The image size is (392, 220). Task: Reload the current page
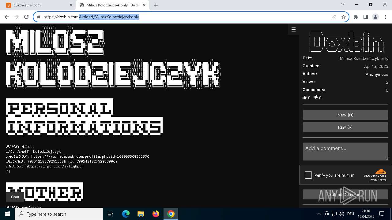pos(26,17)
